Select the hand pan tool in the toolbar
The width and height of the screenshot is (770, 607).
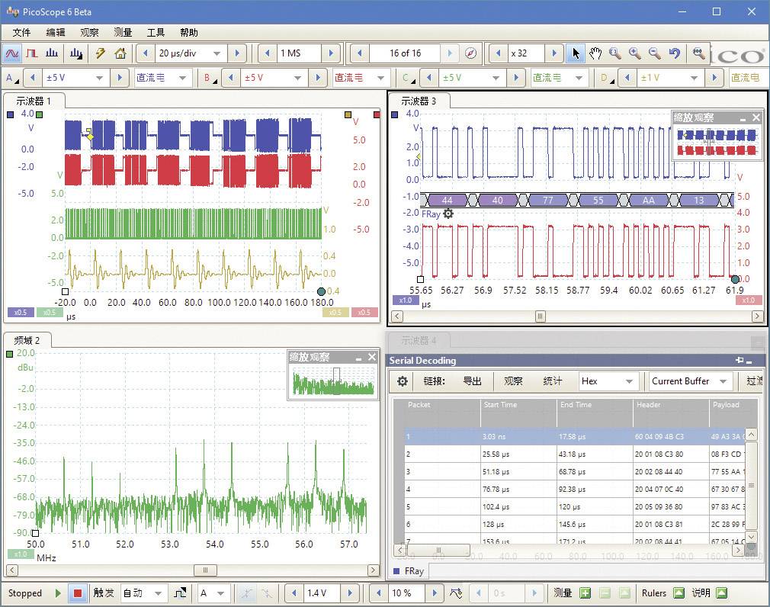click(596, 53)
